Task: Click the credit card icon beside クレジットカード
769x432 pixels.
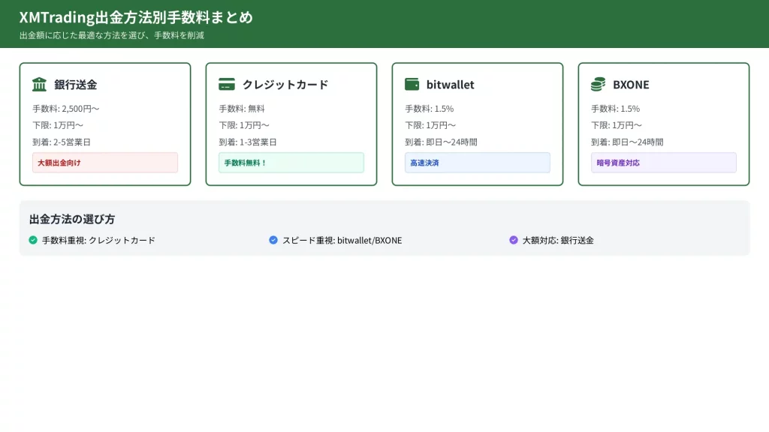Action: click(227, 84)
